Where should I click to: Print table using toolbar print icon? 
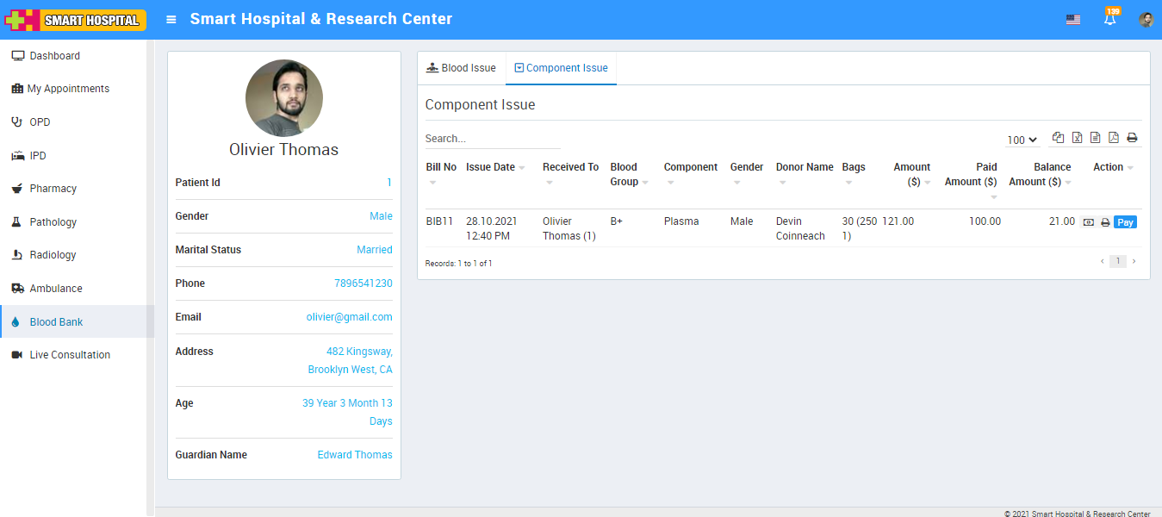(x=1132, y=138)
